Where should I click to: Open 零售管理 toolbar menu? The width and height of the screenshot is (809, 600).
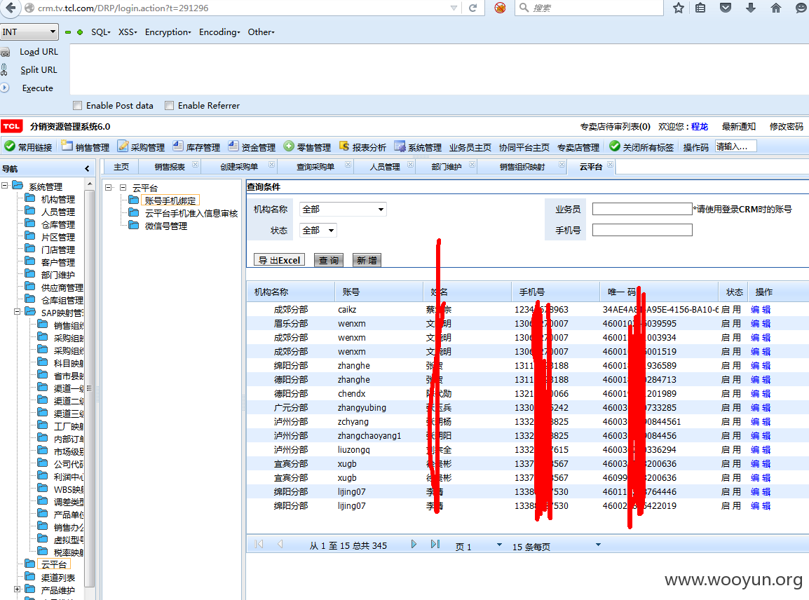tap(307, 147)
